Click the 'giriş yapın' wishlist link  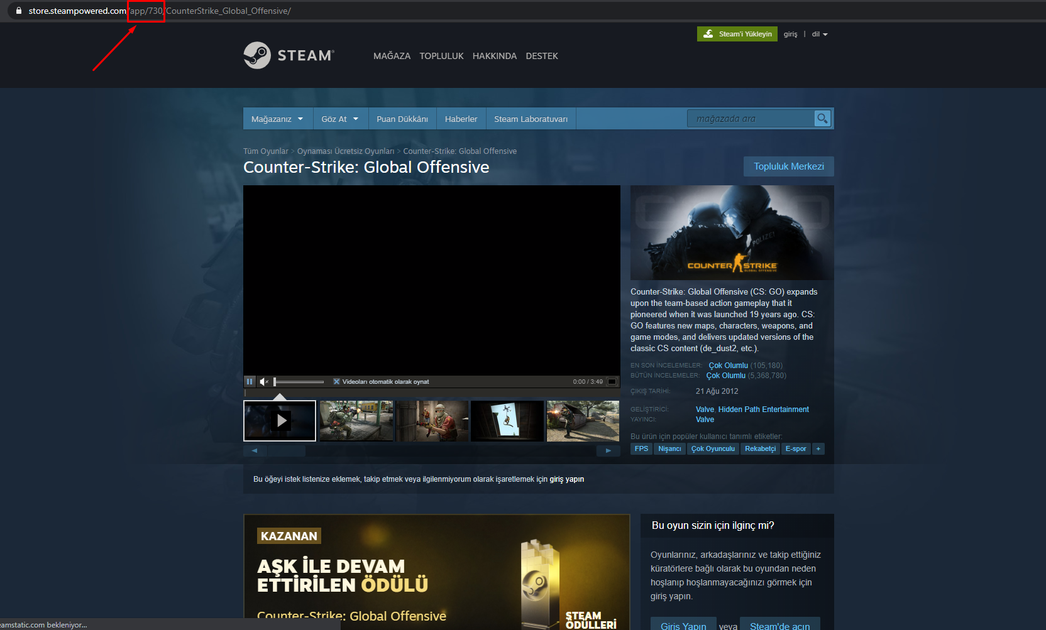pyautogui.click(x=567, y=479)
